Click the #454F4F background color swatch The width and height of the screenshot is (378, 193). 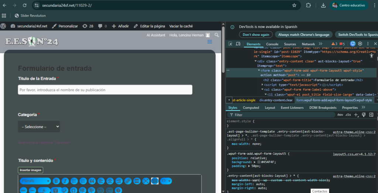pyautogui.click(x=259, y=162)
